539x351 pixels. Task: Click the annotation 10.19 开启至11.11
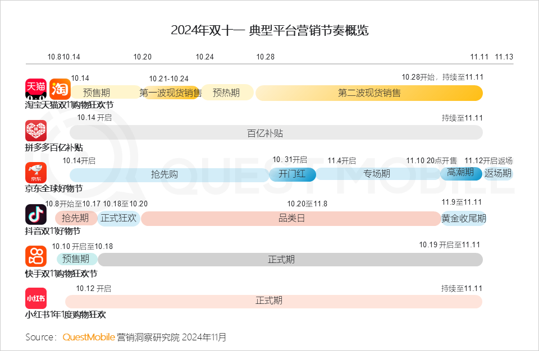pyautogui.click(x=450, y=245)
